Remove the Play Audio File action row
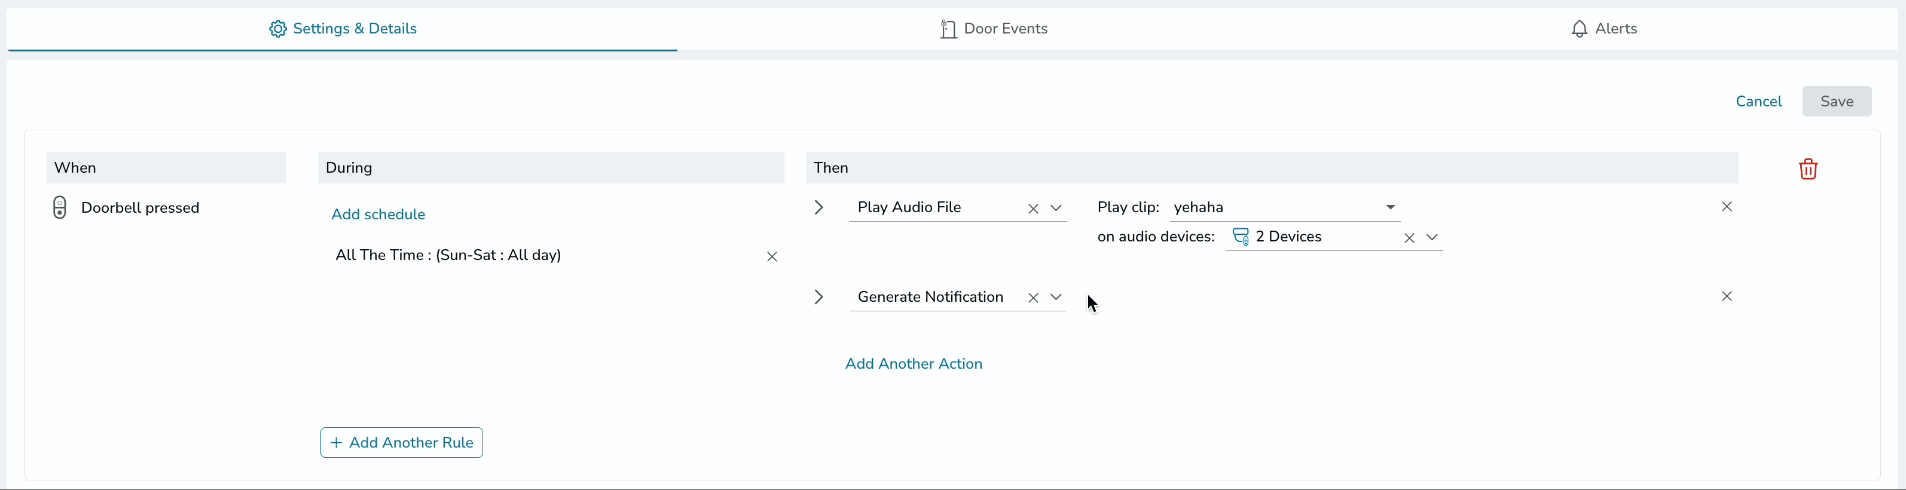Image resolution: width=1906 pixels, height=490 pixels. pos(1726,207)
